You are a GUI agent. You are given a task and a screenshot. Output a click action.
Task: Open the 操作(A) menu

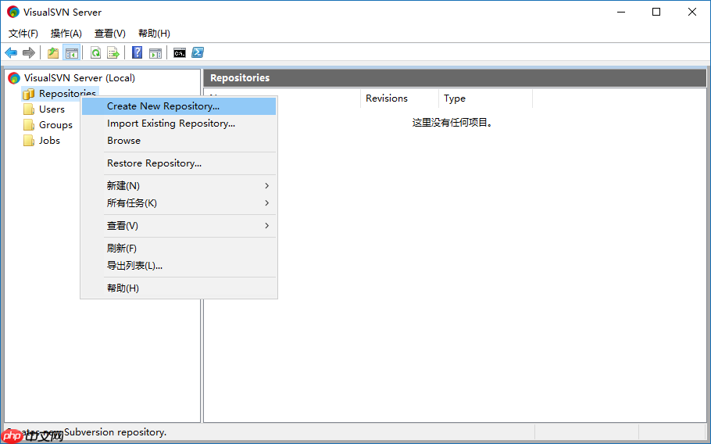(66, 34)
